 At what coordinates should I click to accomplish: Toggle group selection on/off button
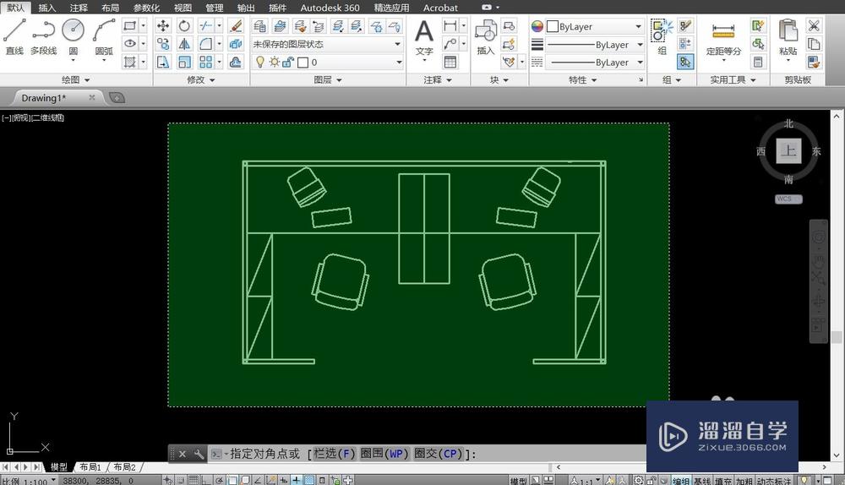click(685, 62)
